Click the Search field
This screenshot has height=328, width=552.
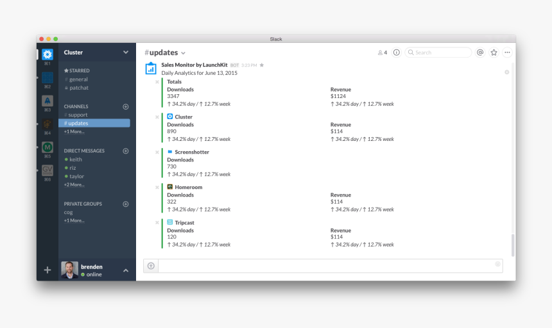tap(438, 53)
